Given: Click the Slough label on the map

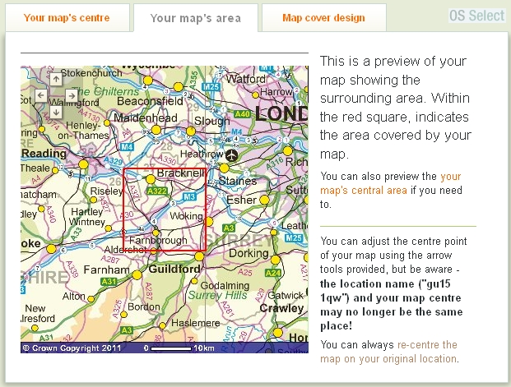Looking at the screenshot, I should pos(211,121).
